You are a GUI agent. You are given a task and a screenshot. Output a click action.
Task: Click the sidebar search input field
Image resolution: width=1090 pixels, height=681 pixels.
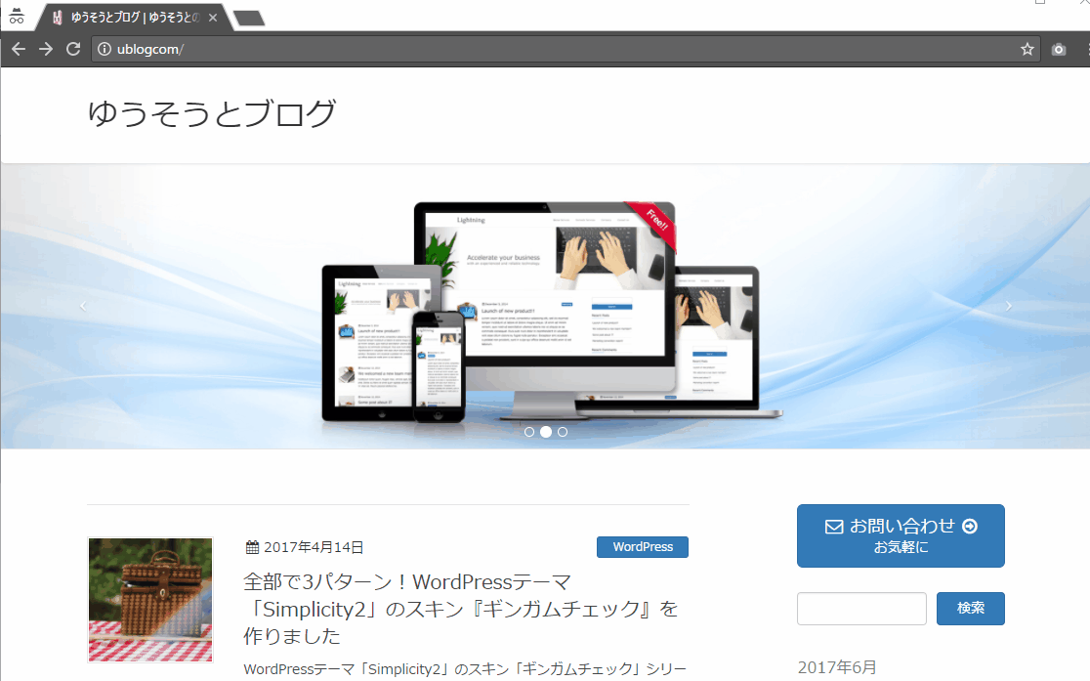coord(861,609)
